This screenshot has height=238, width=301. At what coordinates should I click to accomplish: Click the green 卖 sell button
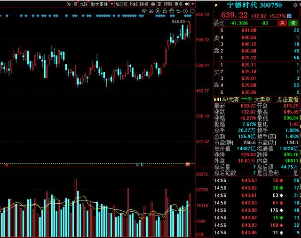pos(293,23)
